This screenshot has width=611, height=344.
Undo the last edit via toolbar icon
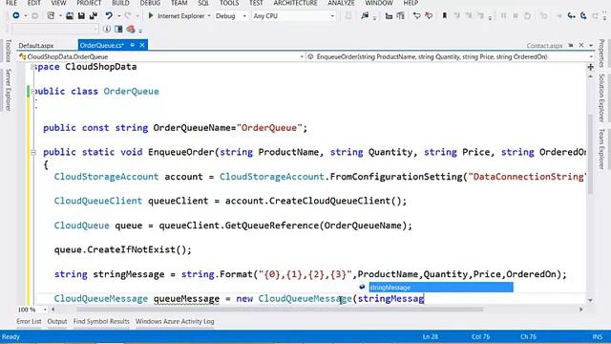click(109, 15)
